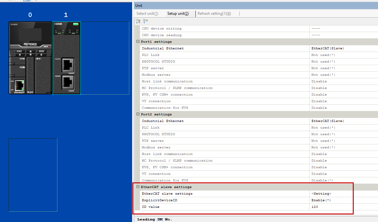Click the upper RJ45 port on unit 1

click(x=68, y=65)
